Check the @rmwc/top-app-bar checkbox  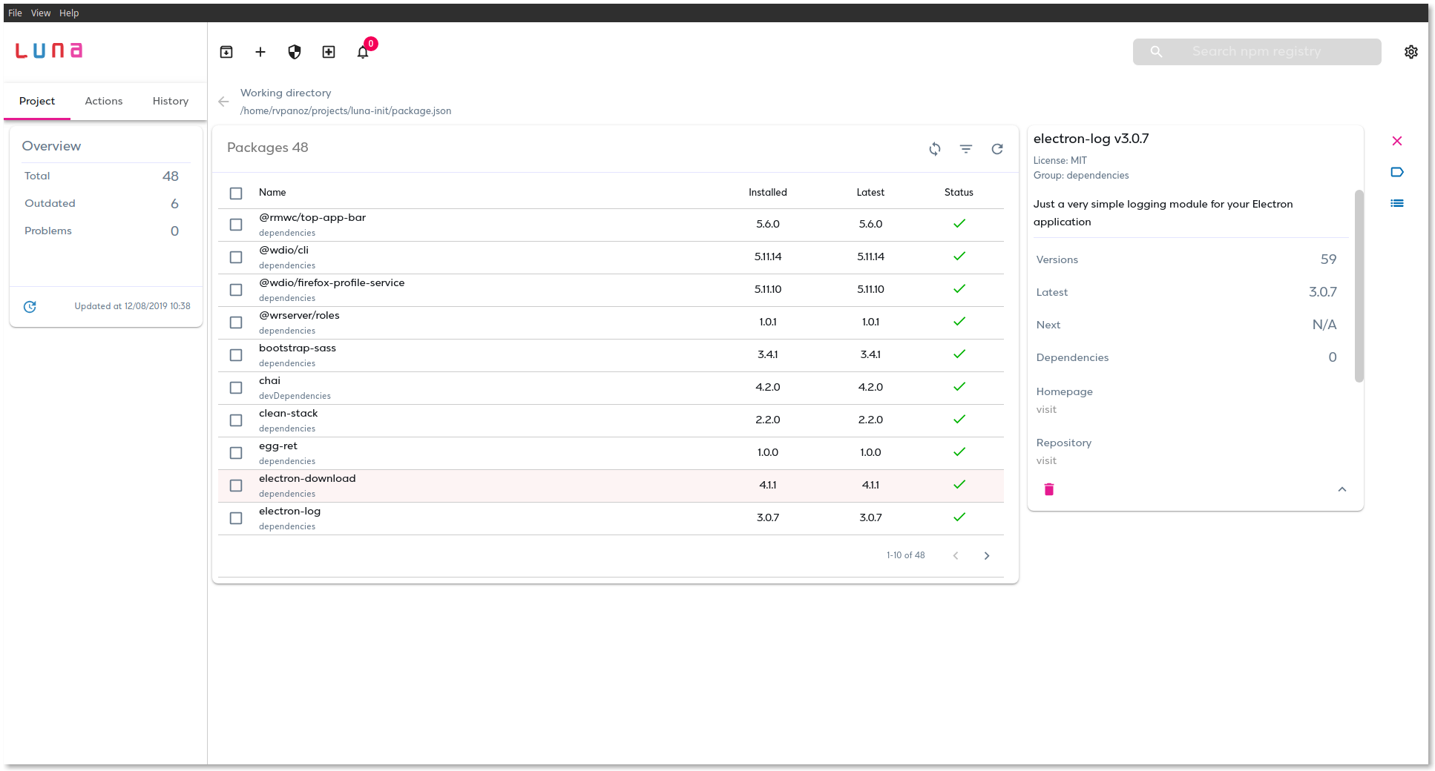click(236, 225)
